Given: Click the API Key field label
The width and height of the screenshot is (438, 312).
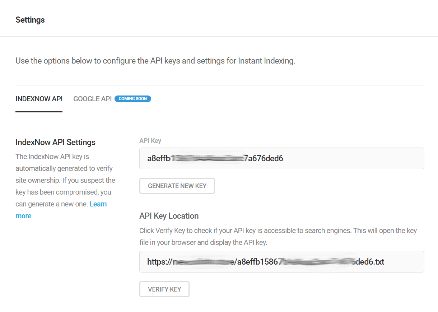Looking at the screenshot, I should click(x=150, y=141).
